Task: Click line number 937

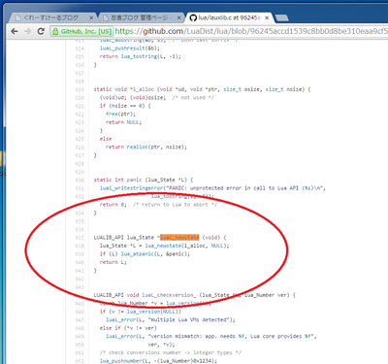Action: pos(80,238)
